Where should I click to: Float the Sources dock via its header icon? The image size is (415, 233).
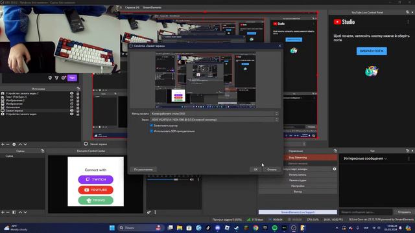(x=78, y=89)
